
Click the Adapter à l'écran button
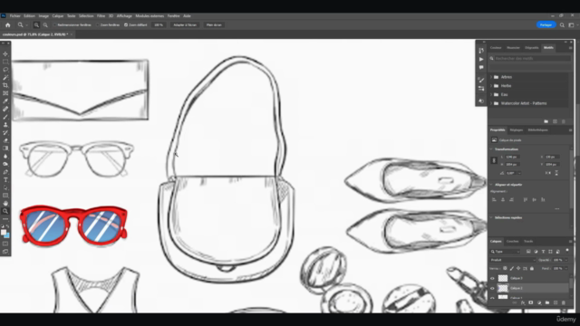click(x=185, y=25)
